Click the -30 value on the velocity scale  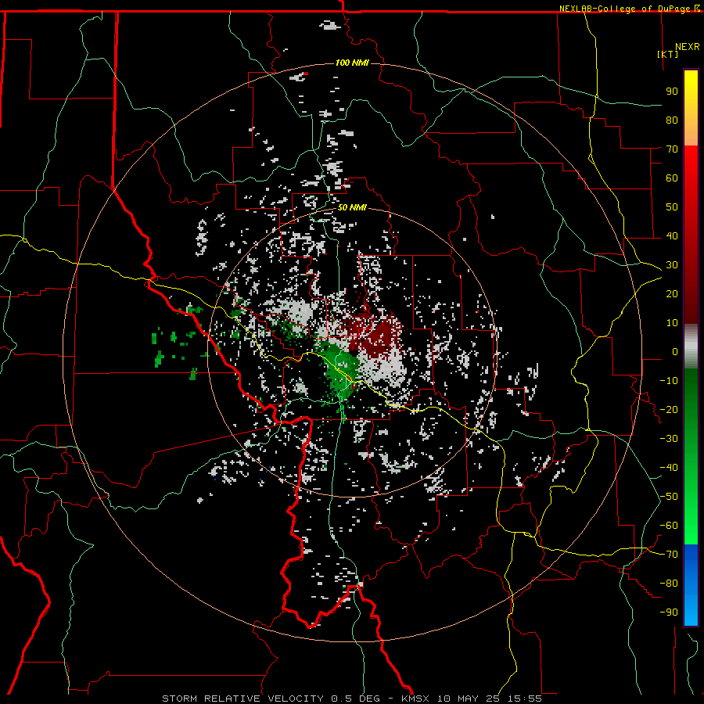669,439
